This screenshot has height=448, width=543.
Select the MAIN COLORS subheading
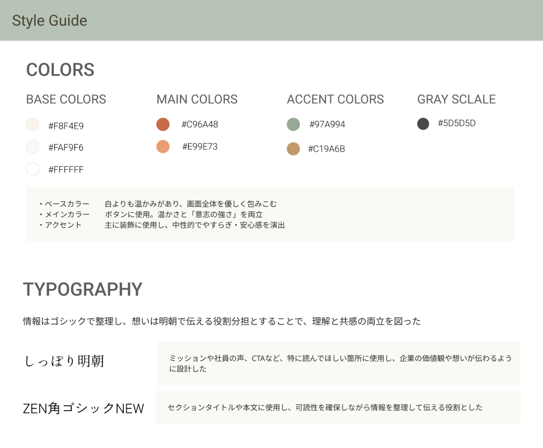click(197, 99)
